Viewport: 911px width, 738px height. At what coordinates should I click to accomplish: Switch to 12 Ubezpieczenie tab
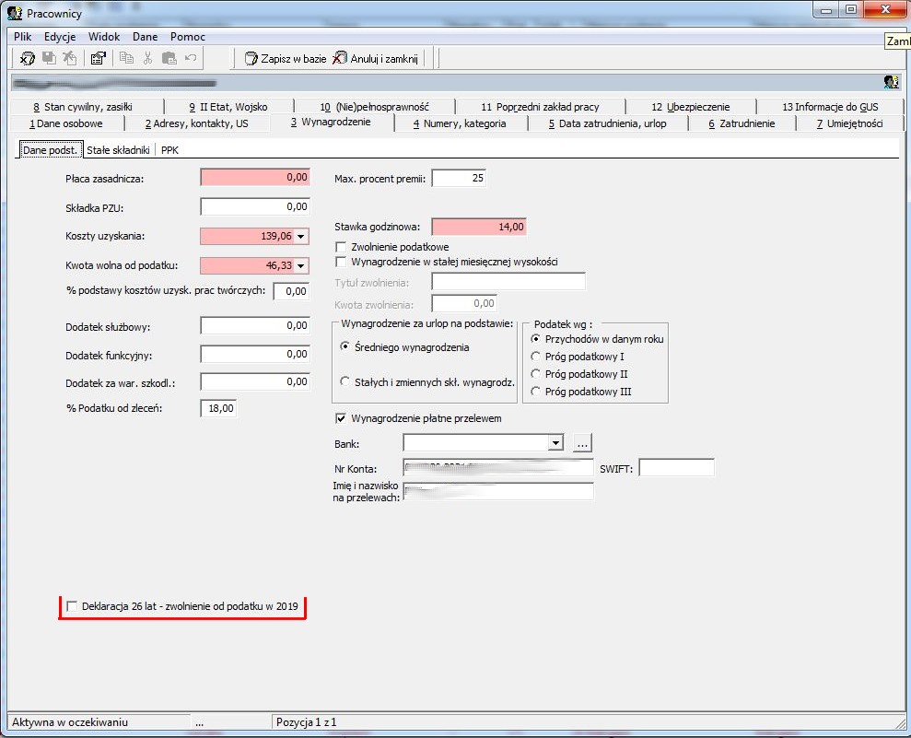tap(690, 106)
